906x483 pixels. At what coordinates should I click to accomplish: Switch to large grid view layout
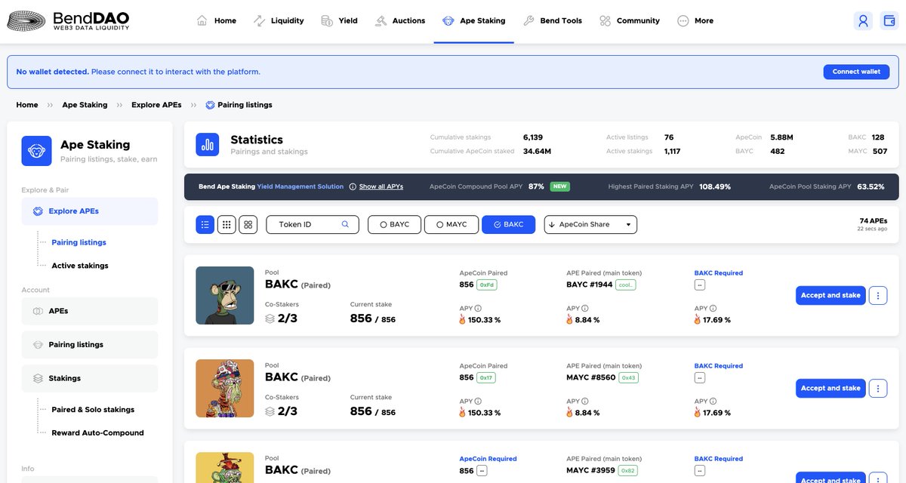click(248, 224)
